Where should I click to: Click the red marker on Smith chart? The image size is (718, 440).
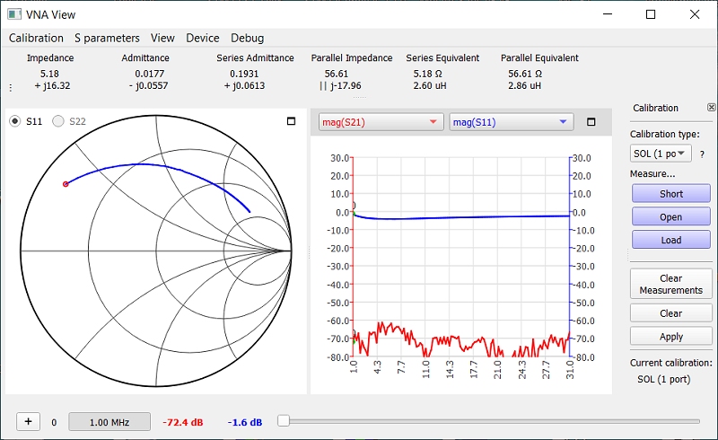66,184
